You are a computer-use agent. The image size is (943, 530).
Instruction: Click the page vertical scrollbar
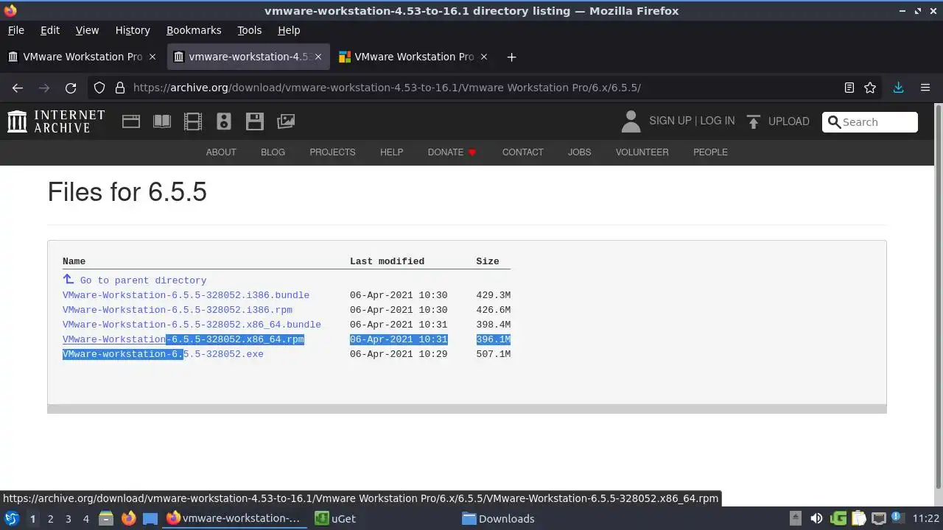click(938, 294)
